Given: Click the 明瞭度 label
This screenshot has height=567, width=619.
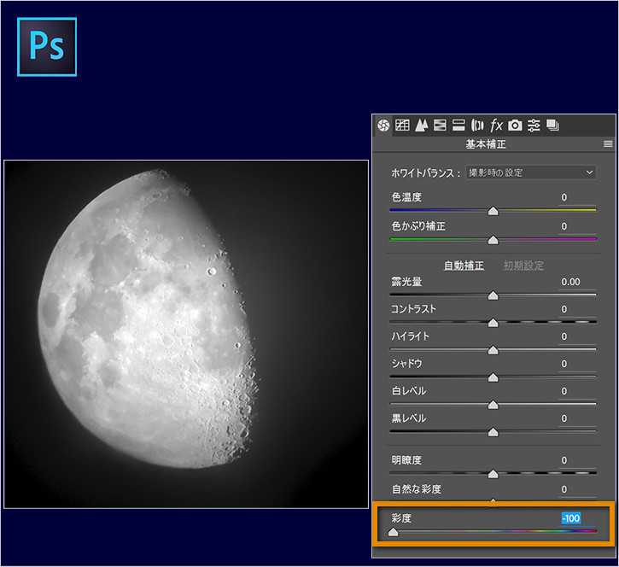Looking at the screenshot, I should click(406, 460).
